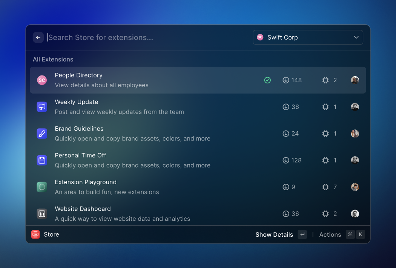The width and height of the screenshot is (396, 268).
Task: Open the Swift Corp organization dropdown
Action: (x=308, y=37)
